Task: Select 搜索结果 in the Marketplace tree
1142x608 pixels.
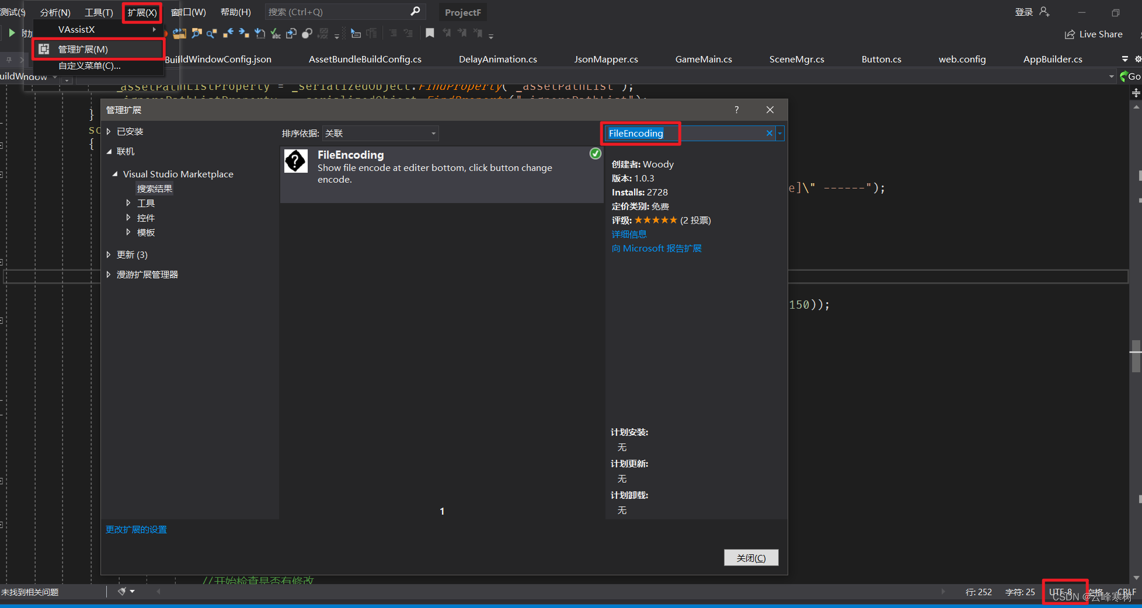Action: [x=155, y=188]
